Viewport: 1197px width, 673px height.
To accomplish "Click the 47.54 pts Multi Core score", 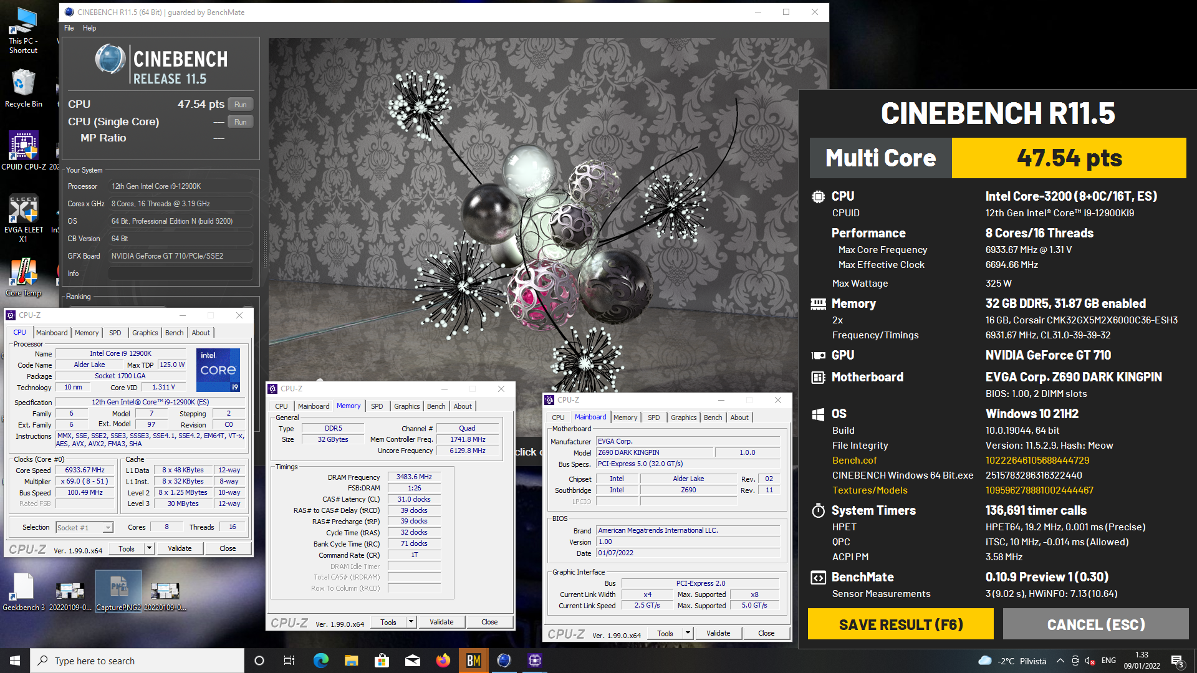I will pos(1069,158).
